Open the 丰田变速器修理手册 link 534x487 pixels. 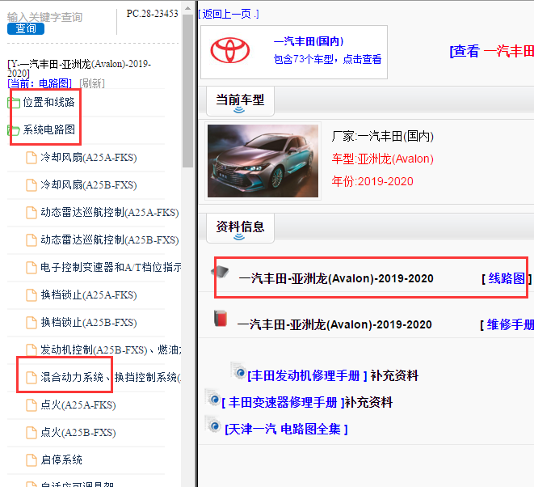click(x=284, y=402)
